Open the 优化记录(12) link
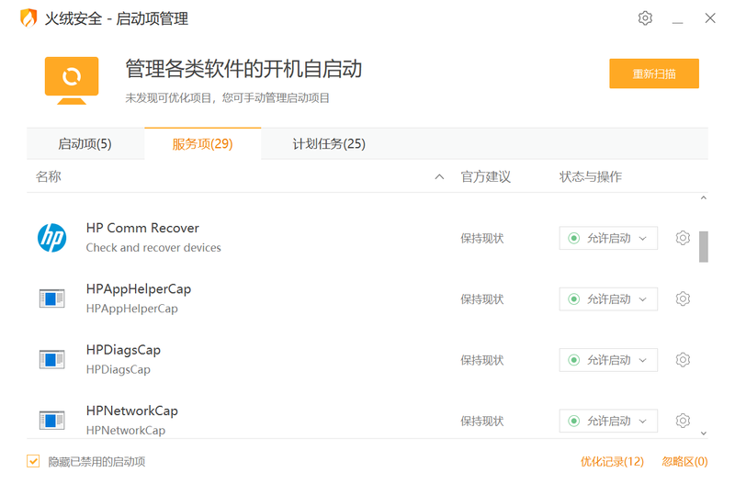The height and width of the screenshot is (484, 735). 612,461
